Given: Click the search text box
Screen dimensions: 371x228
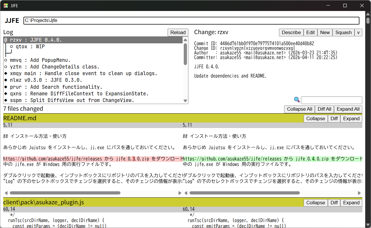Looking at the screenshot, I should 331,100.
